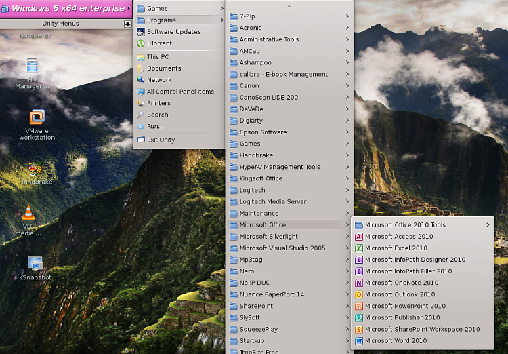The width and height of the screenshot is (508, 354).
Task: Expand the 7-Zip folder arrow
Action: [x=347, y=16]
